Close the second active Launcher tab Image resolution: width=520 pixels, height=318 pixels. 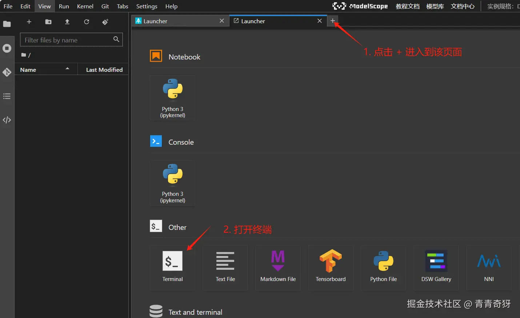tap(320, 21)
